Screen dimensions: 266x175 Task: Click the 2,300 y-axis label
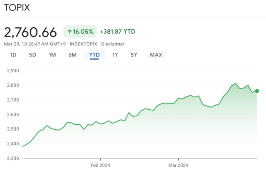coord(14,158)
